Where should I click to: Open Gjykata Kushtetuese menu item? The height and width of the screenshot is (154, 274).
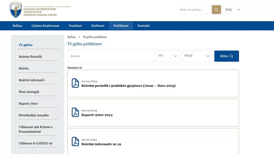click(45, 26)
